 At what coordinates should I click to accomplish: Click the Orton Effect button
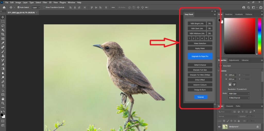[x=200, y=80]
